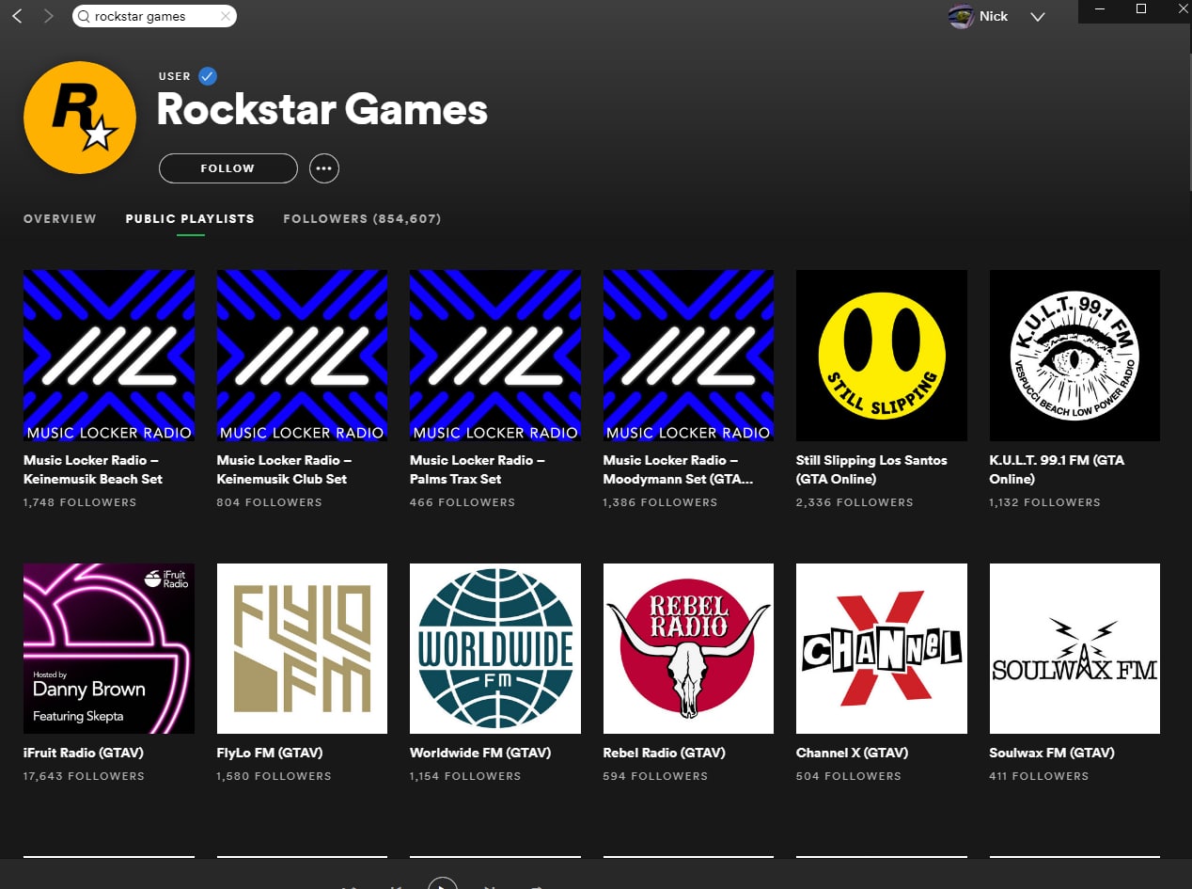Click the Rockstar Games profile heading
Viewport: 1192px width, 889px height.
tap(322, 109)
